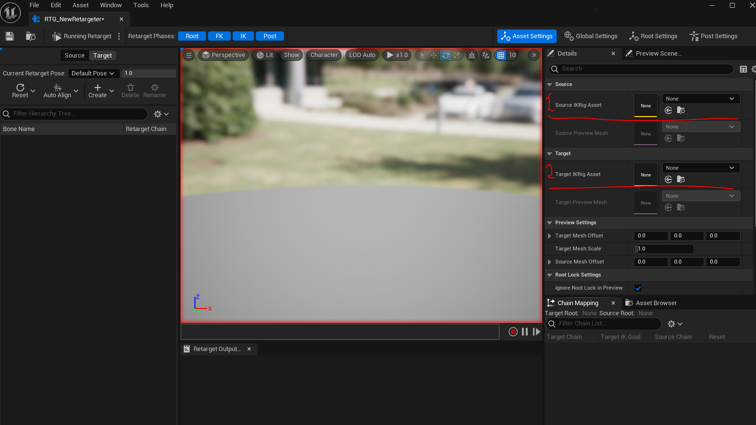
Task: Click the record animation button
Action: [513, 332]
